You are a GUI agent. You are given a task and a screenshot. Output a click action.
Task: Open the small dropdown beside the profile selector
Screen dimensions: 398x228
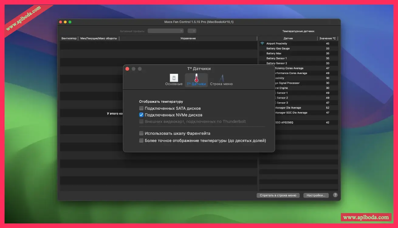(192, 31)
